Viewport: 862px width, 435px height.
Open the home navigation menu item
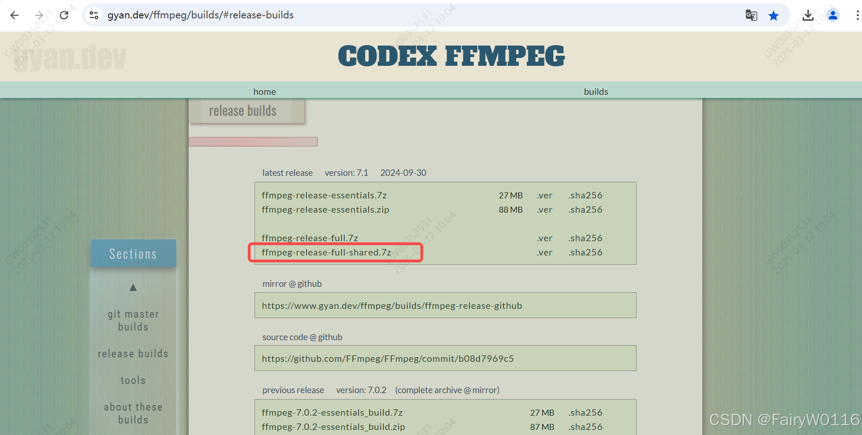click(x=265, y=92)
